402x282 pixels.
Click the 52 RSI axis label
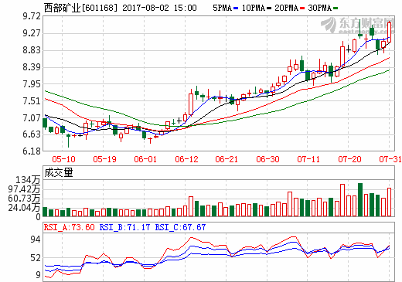point(36,258)
